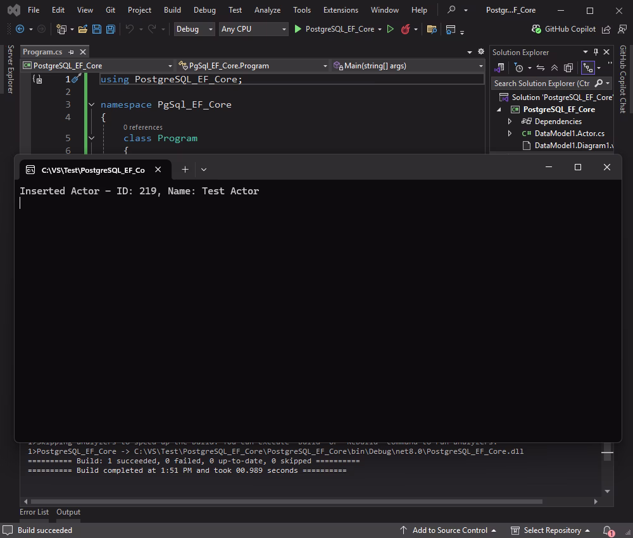The height and width of the screenshot is (538, 633).
Task: Open the Debug menu
Action: point(204,9)
